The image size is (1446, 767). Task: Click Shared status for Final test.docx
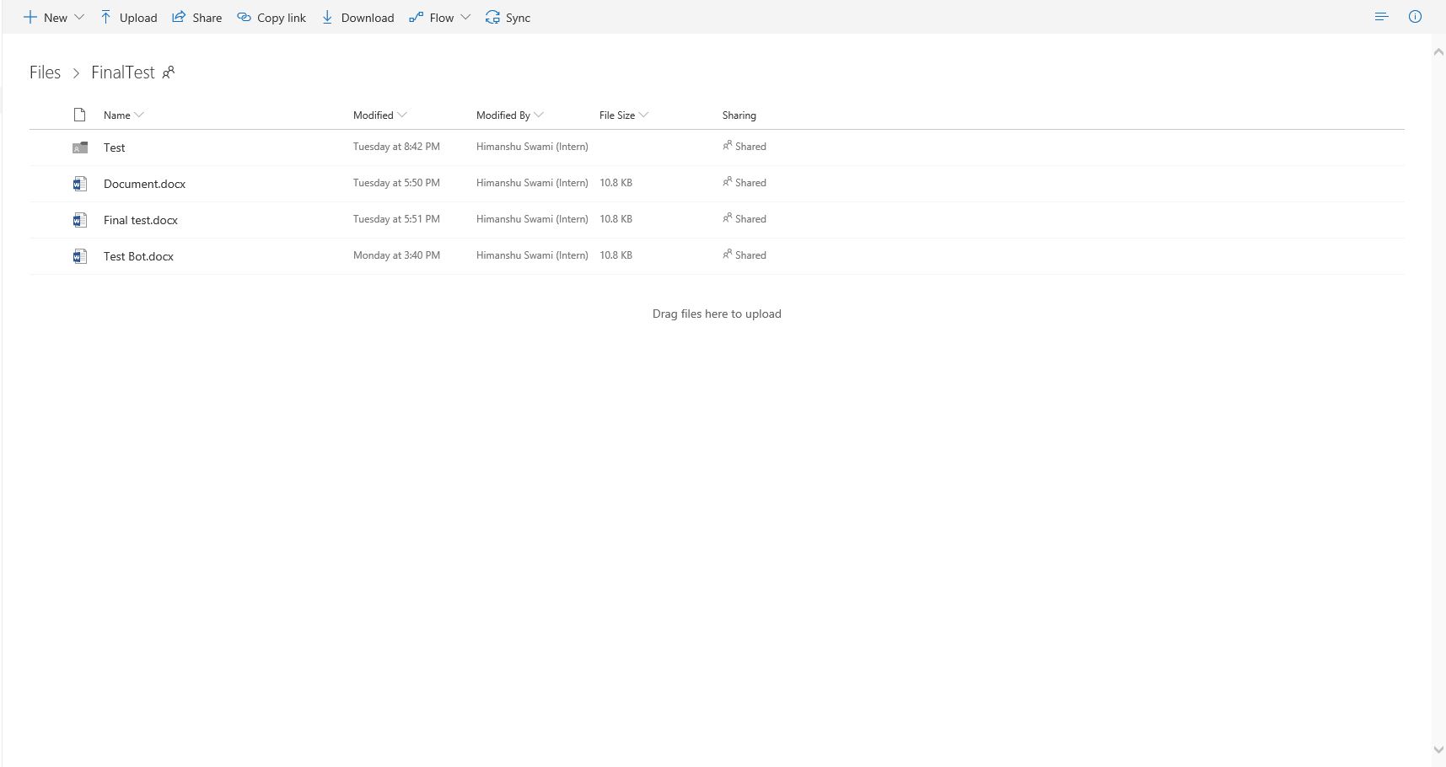click(745, 219)
